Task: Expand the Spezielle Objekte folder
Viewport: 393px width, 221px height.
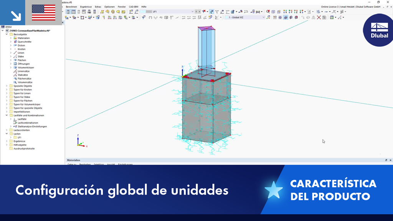Action: pyautogui.click(x=7, y=86)
